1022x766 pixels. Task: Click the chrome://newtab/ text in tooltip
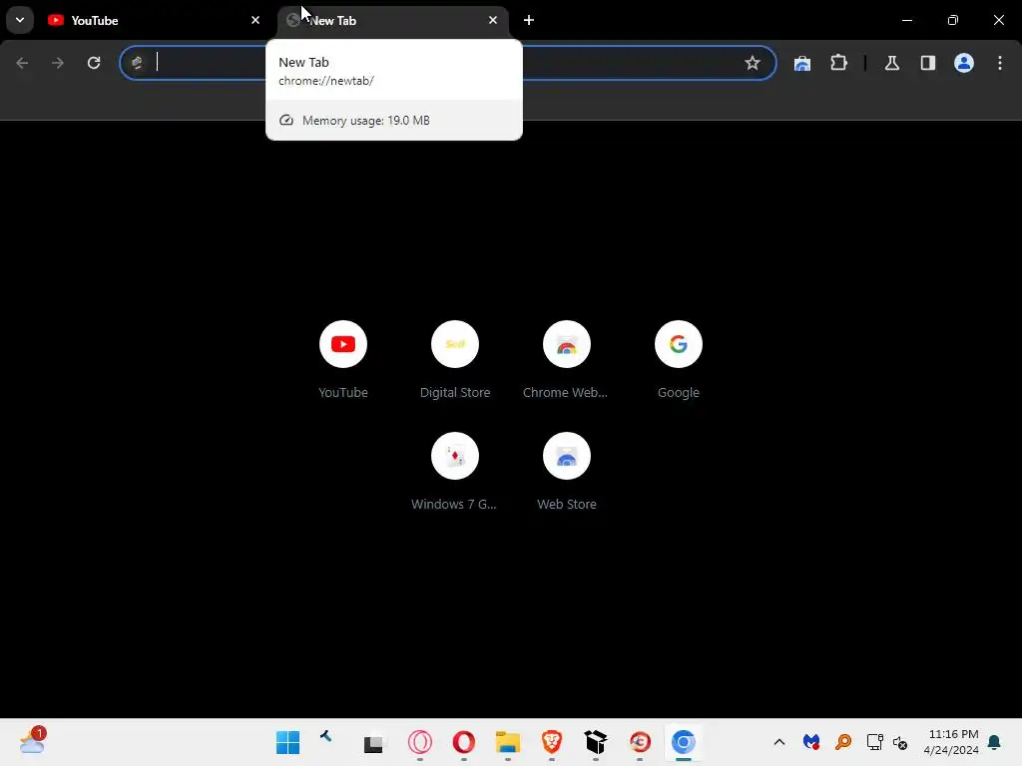326,81
